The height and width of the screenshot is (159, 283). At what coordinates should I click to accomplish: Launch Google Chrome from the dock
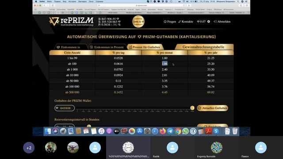178,132
